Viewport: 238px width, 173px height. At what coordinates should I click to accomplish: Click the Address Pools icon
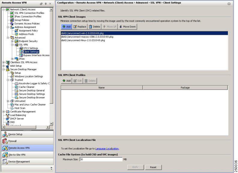[17, 34]
